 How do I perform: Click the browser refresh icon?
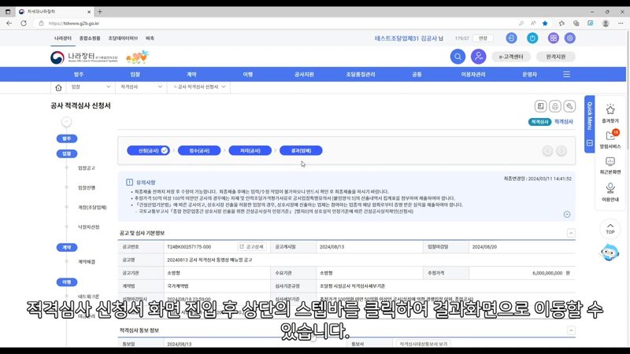(x=24, y=24)
